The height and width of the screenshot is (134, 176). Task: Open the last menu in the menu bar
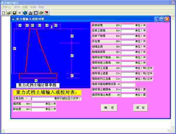pos(41,7)
